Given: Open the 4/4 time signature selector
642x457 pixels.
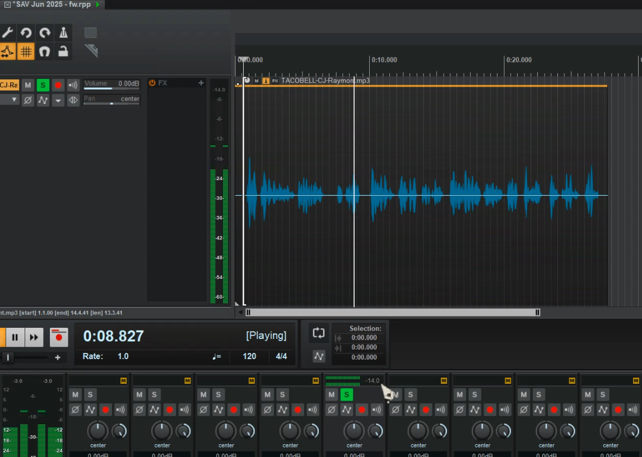Looking at the screenshot, I should (x=281, y=356).
